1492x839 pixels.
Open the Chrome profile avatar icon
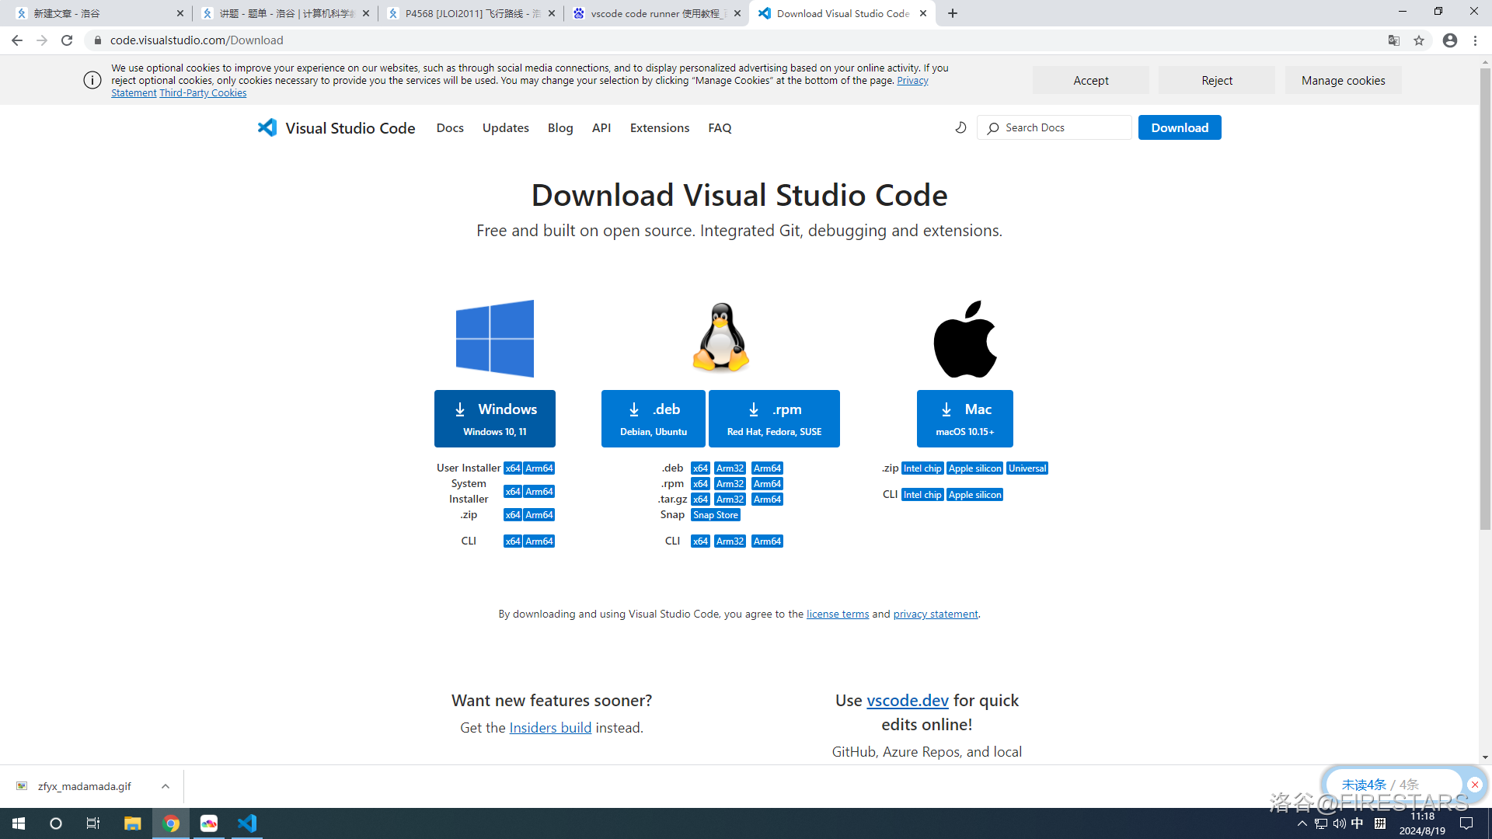pos(1449,40)
